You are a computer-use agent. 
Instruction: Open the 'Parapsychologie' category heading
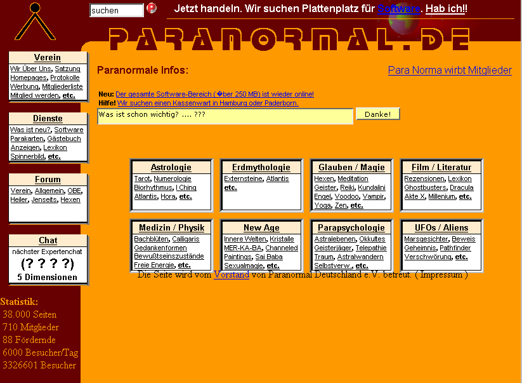[351, 227]
